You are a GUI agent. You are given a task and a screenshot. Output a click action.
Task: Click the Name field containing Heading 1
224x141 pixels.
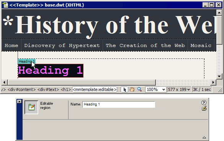point(119,104)
